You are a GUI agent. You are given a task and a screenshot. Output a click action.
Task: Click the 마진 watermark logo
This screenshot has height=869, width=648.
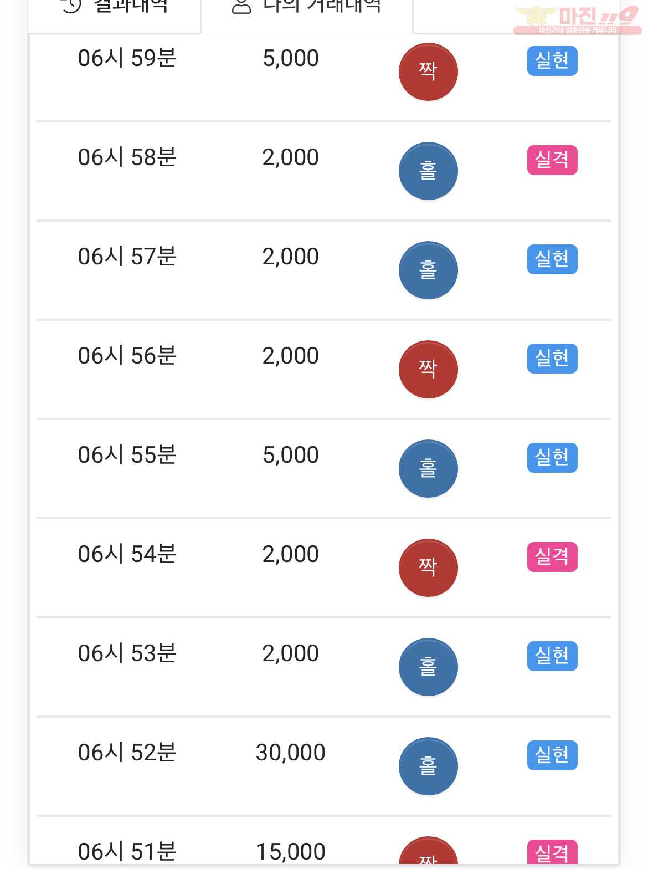tap(577, 20)
